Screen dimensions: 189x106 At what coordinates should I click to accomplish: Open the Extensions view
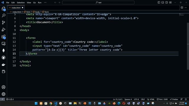point(4,37)
